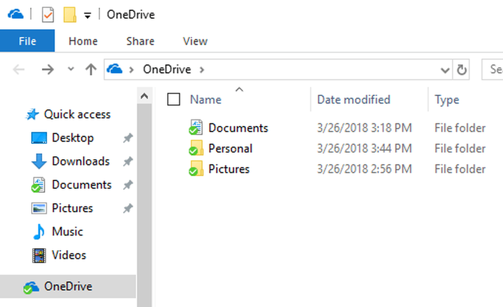Click the OneDrive synced cloud icon in sidebar
503x307 pixels.
(31, 287)
